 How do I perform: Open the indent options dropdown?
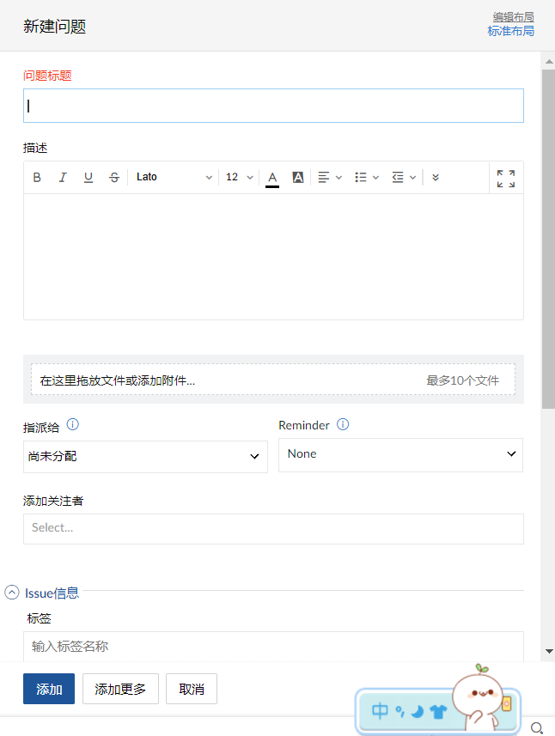pyautogui.click(x=404, y=178)
